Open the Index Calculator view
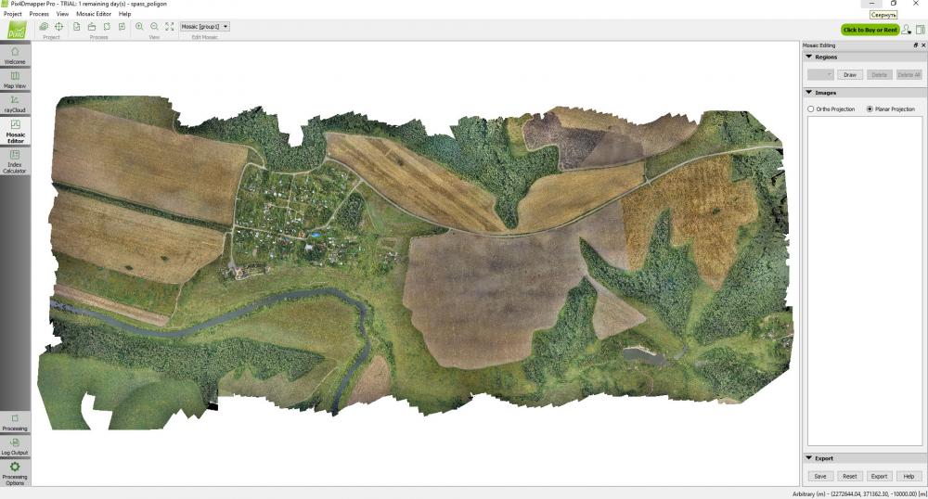Image resolution: width=928 pixels, height=499 pixels. 15,160
